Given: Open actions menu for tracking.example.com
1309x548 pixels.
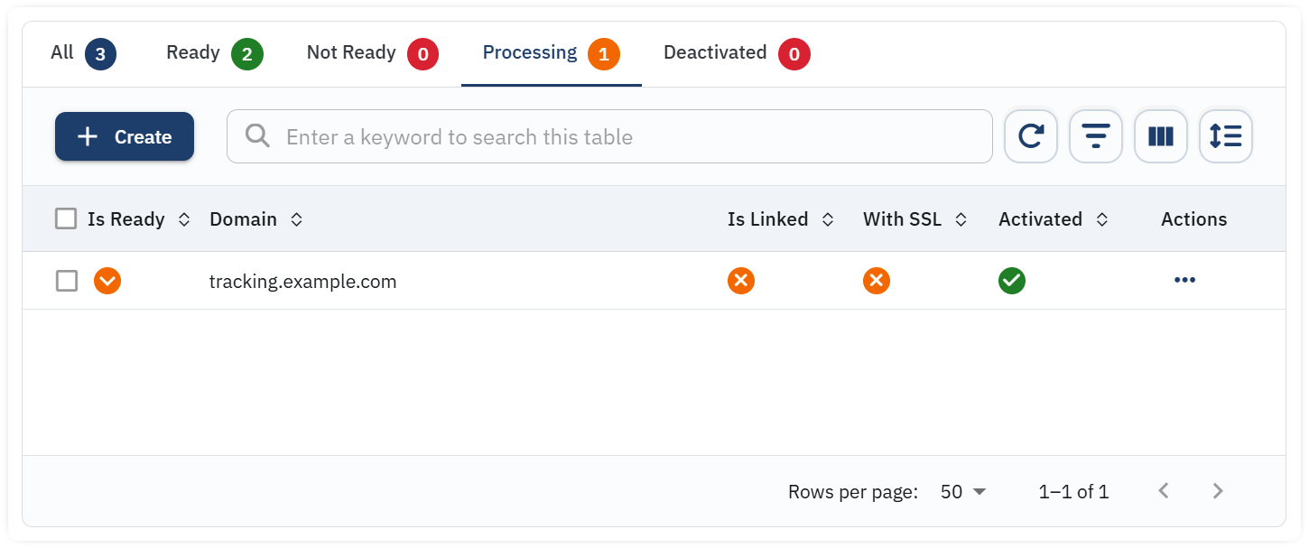Looking at the screenshot, I should (1184, 281).
